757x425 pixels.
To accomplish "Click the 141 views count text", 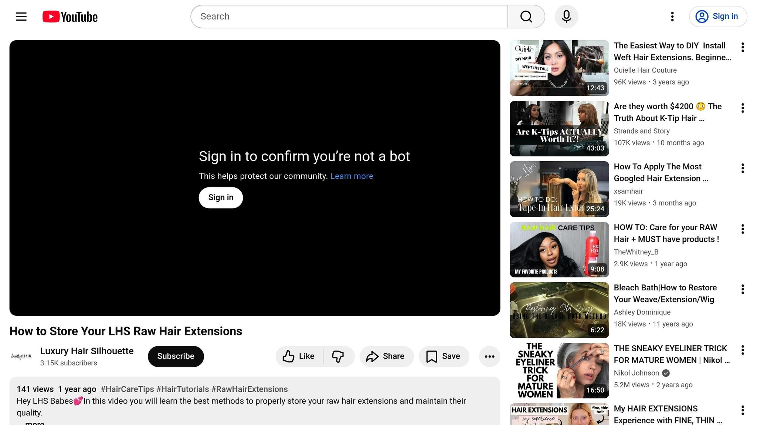I will click(35, 389).
